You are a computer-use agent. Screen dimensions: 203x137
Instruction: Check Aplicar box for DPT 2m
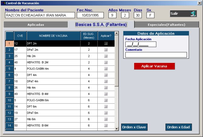coord(106,44)
